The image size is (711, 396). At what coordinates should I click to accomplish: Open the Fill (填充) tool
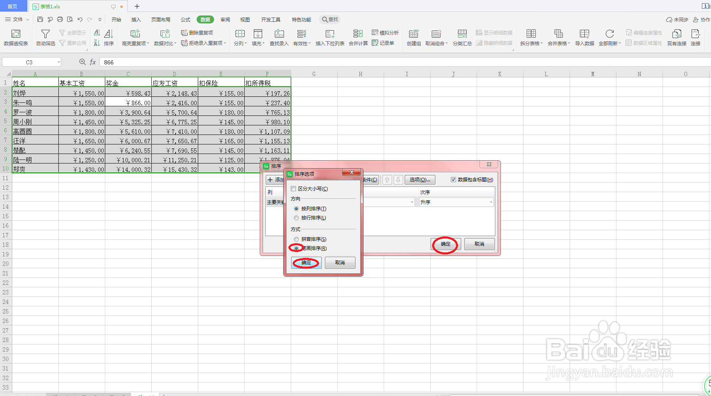click(x=258, y=38)
